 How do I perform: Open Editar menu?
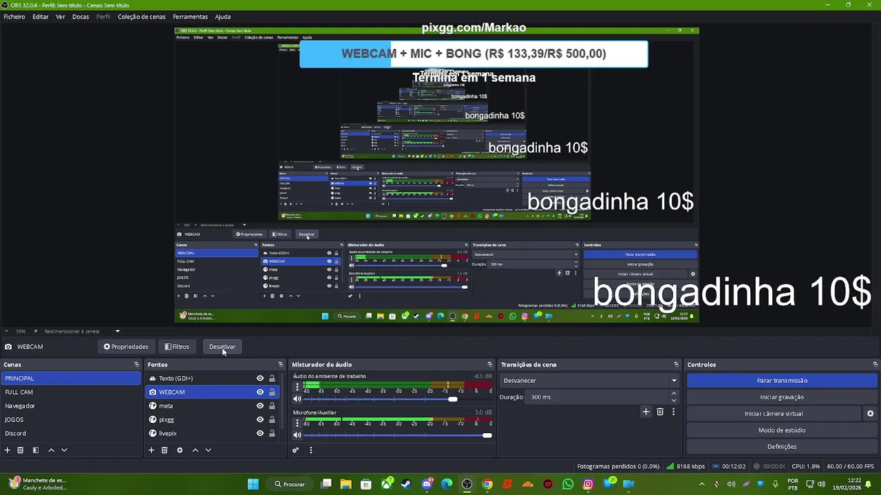tap(41, 16)
